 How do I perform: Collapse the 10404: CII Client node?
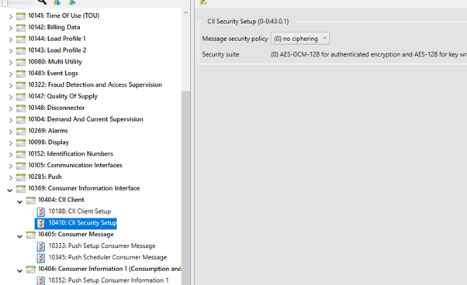19,202
